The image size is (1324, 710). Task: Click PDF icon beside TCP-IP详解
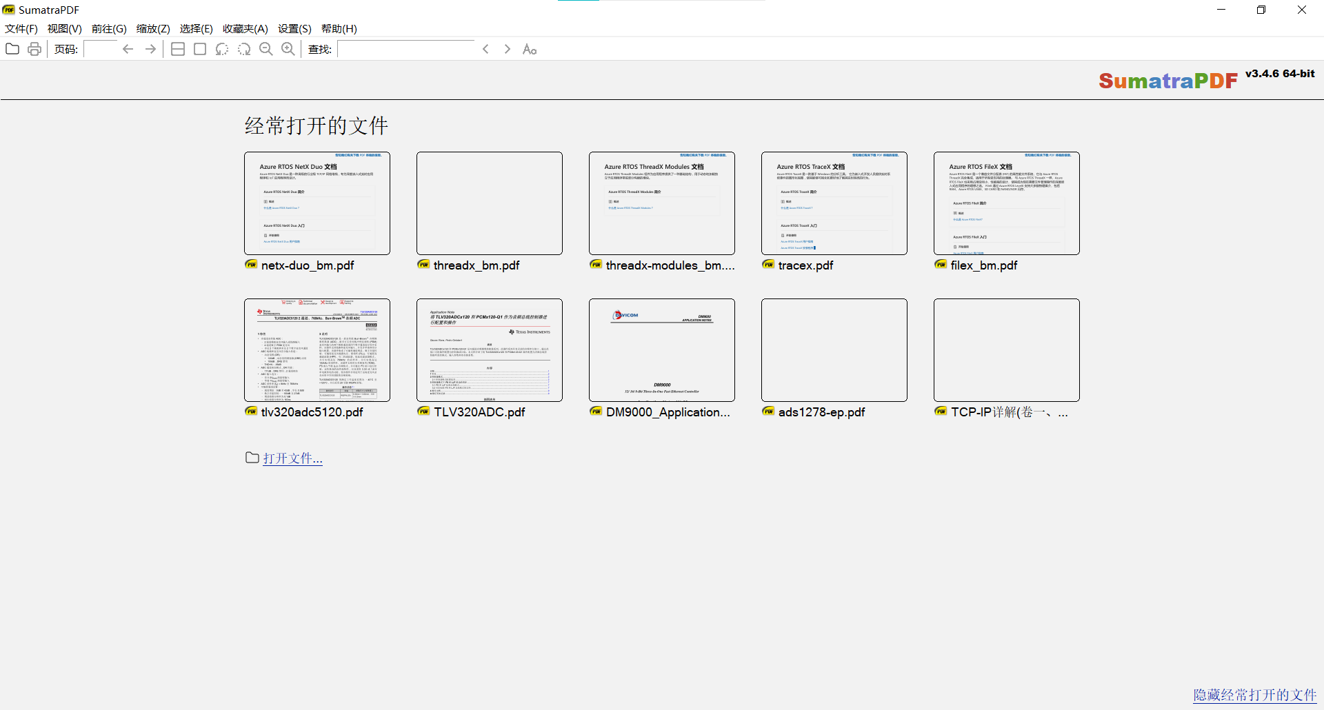[x=941, y=412]
